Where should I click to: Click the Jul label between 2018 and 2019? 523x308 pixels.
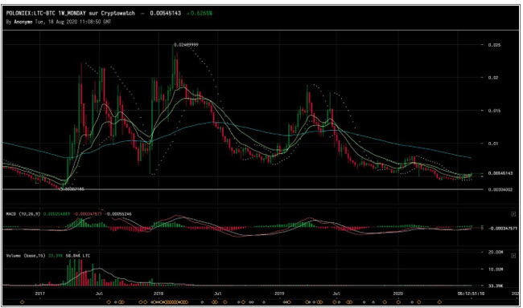[x=217, y=294]
